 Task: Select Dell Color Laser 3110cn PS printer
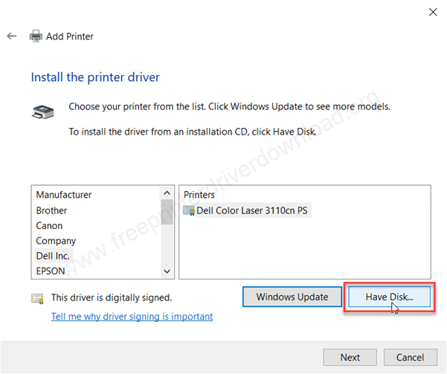point(252,210)
